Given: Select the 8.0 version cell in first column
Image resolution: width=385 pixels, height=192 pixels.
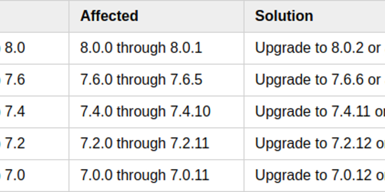Looking at the screenshot, I should [x=15, y=48].
